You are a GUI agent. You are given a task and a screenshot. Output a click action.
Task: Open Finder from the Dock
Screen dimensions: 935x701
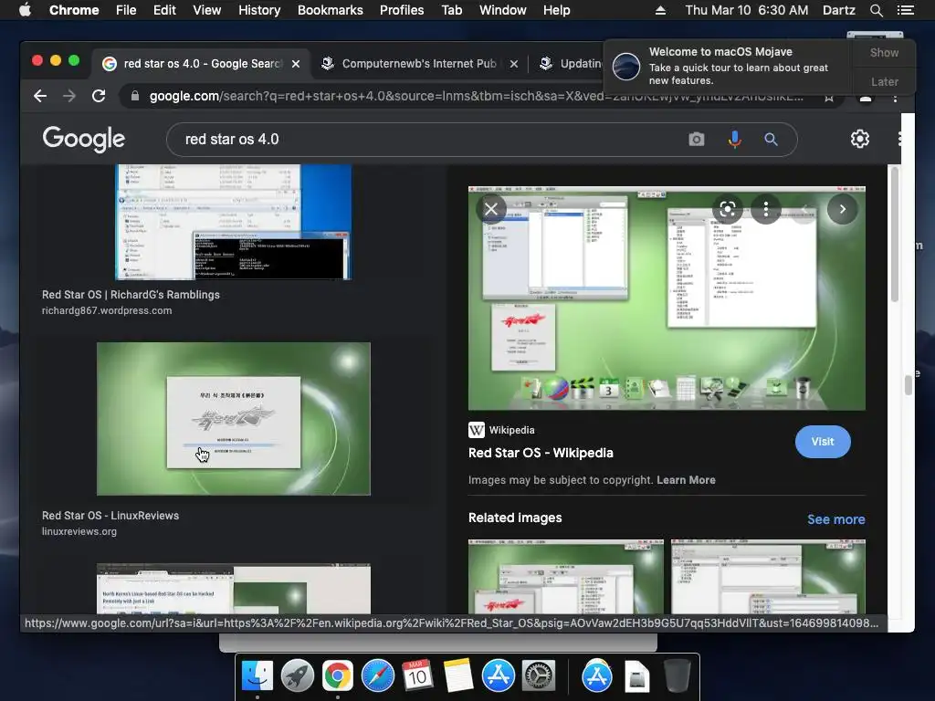click(257, 676)
